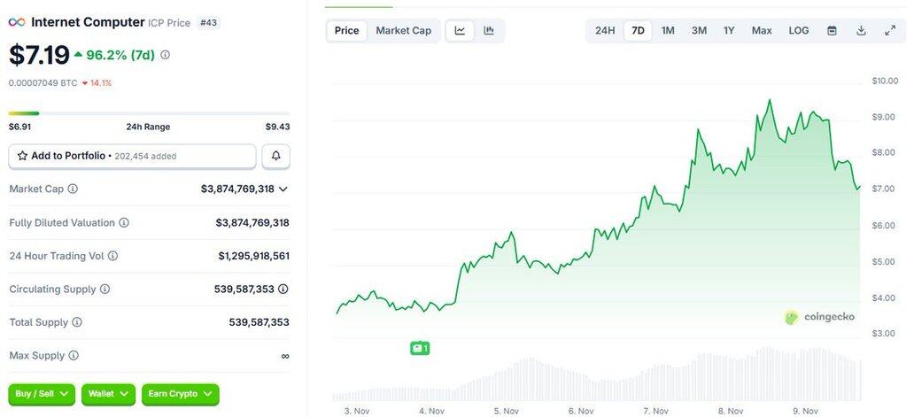Switch to line chart view icon
Image resolution: width=914 pixels, height=417 pixels.
pos(460,30)
